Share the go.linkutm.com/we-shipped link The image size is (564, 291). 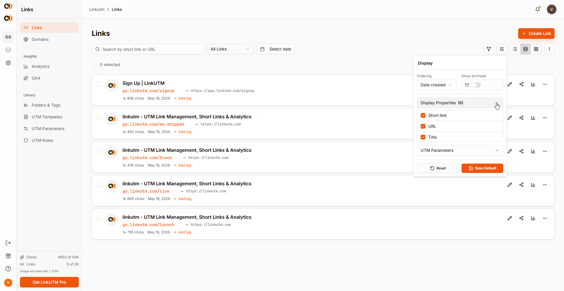[521, 118]
